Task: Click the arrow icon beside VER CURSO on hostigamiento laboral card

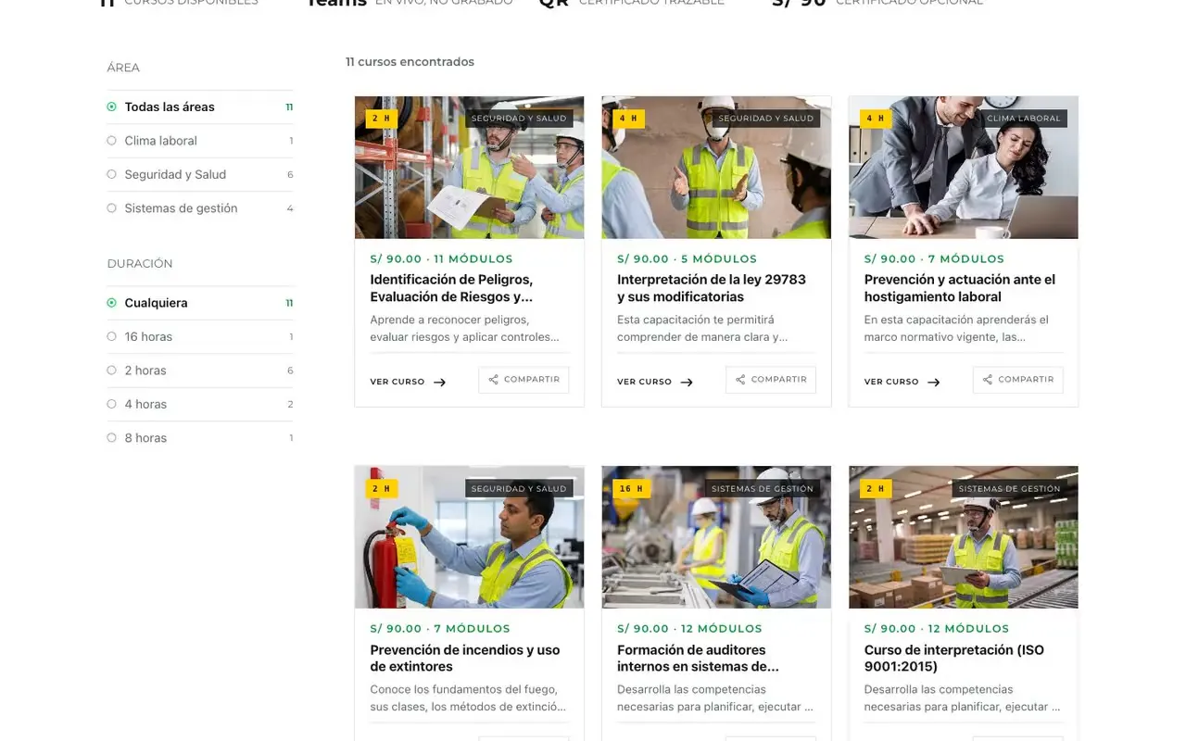Action: click(x=933, y=382)
